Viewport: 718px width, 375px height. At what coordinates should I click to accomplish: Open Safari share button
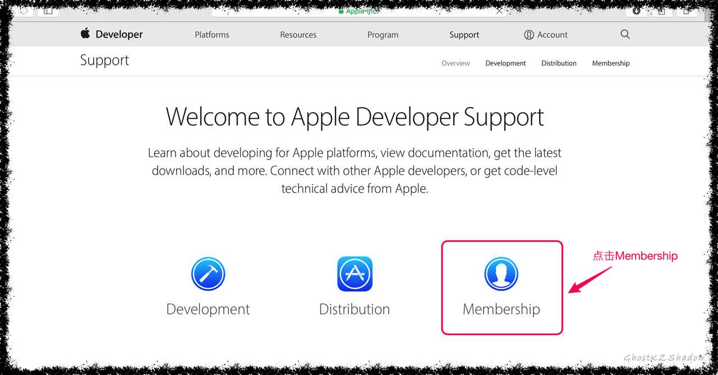click(662, 10)
